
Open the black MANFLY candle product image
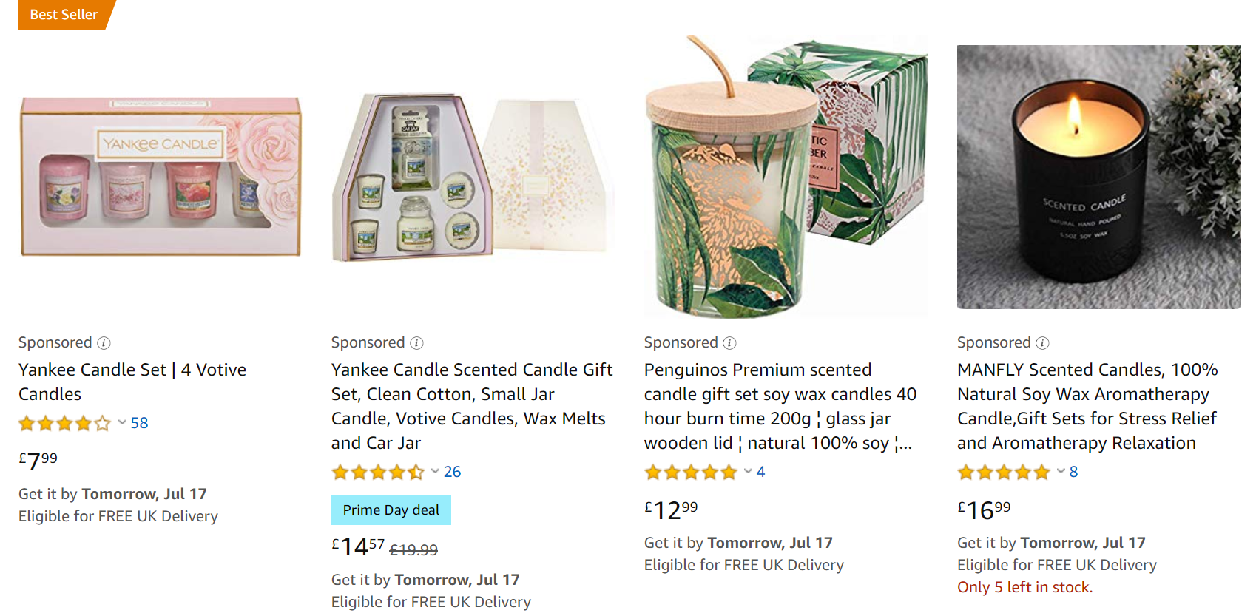coord(1098,177)
